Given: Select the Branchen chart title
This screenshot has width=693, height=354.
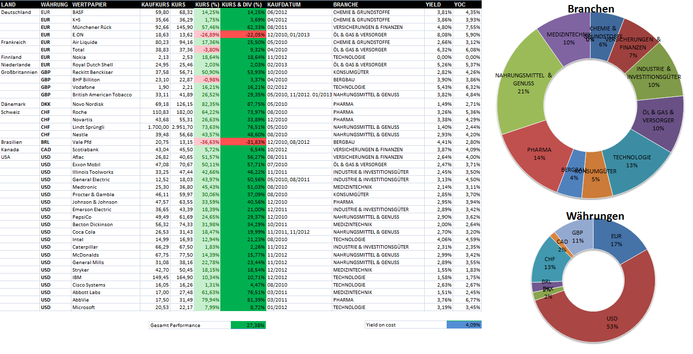Looking at the screenshot, I should 591,9.
